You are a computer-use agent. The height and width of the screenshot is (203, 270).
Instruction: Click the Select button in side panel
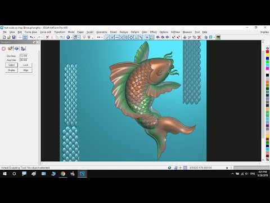[x=11, y=65]
